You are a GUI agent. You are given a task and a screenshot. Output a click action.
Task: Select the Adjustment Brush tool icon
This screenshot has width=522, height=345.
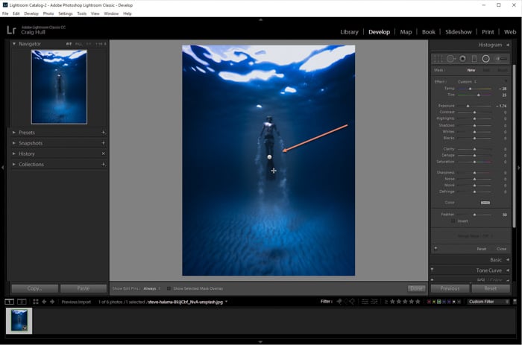pyautogui.click(x=501, y=59)
